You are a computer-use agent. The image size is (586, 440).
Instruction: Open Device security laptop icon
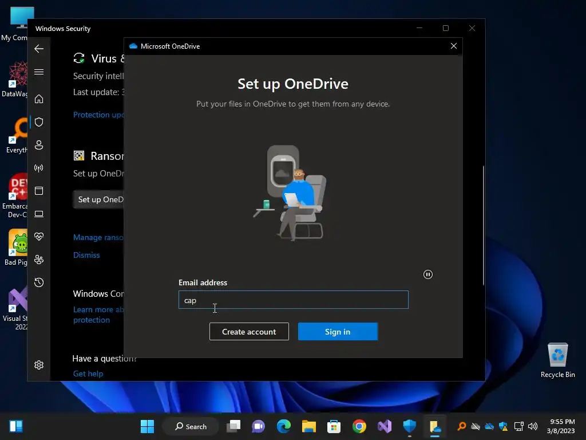click(39, 214)
